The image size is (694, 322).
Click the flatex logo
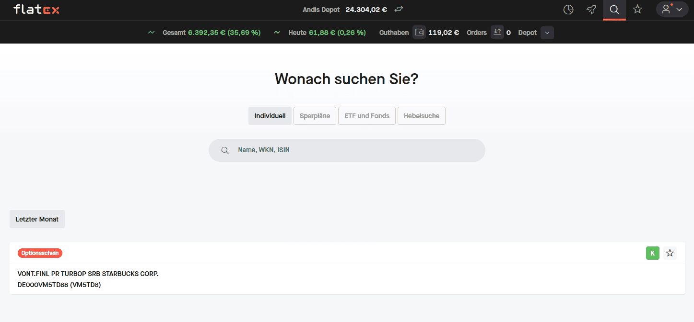pos(36,10)
